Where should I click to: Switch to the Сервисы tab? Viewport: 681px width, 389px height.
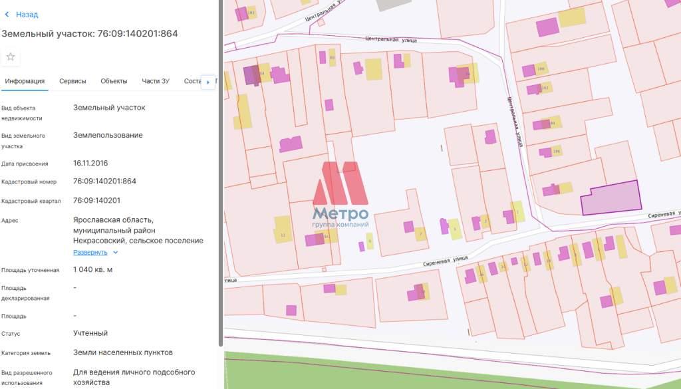(x=72, y=81)
